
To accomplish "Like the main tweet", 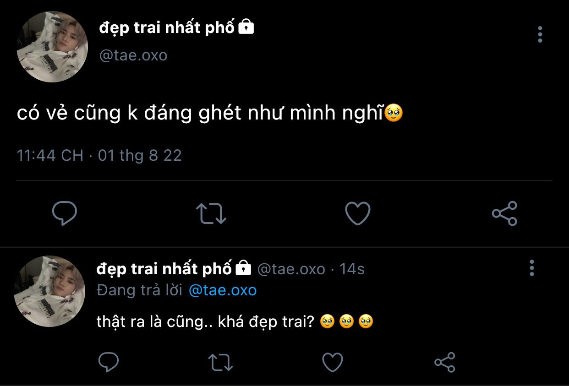I will tap(357, 213).
